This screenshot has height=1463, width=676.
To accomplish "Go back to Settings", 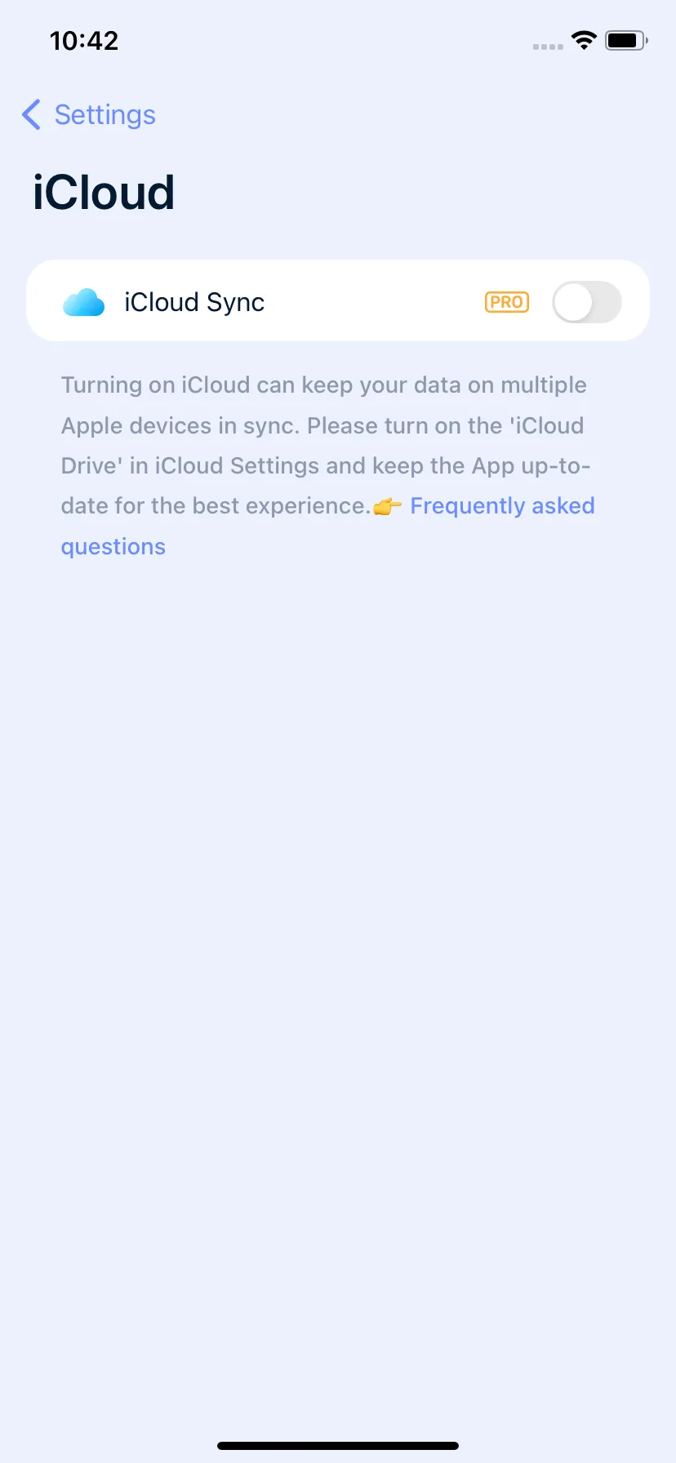I will (88, 115).
